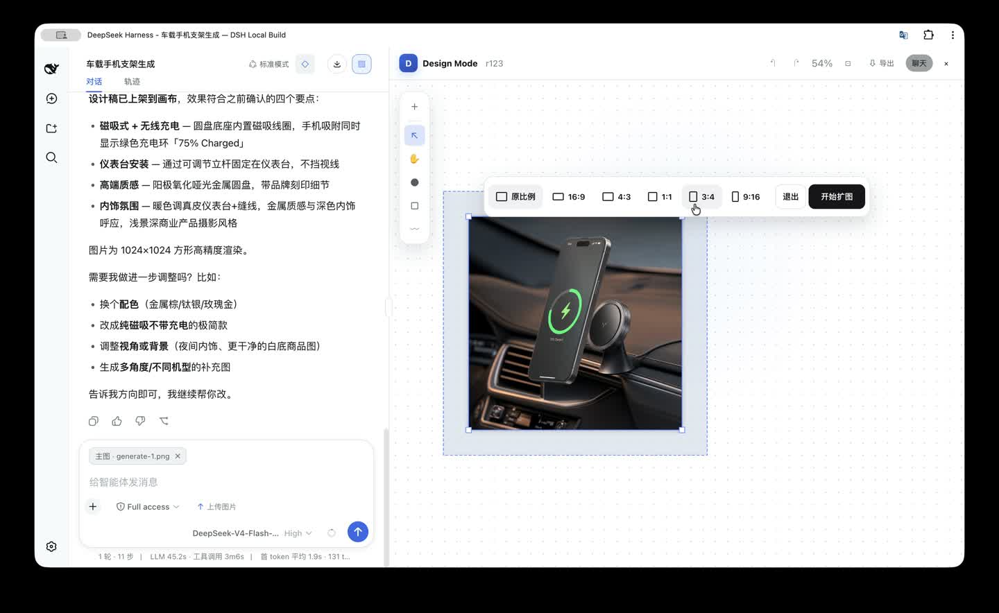
Task: Remove the generate-1.png attachment chip
Action: click(178, 456)
